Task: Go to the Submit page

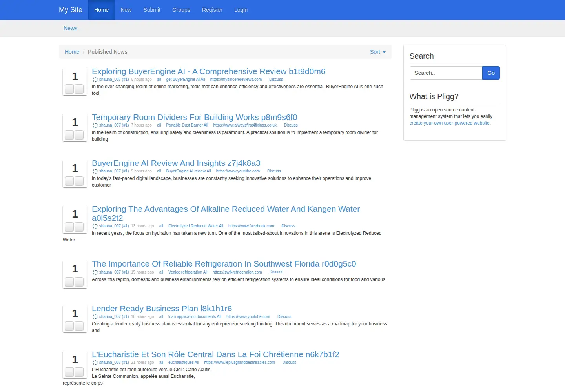Action: click(x=152, y=10)
